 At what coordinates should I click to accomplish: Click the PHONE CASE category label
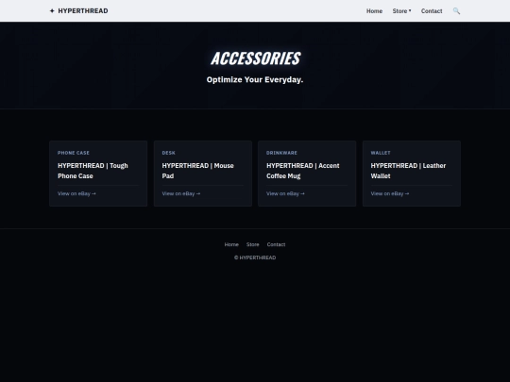pos(74,153)
